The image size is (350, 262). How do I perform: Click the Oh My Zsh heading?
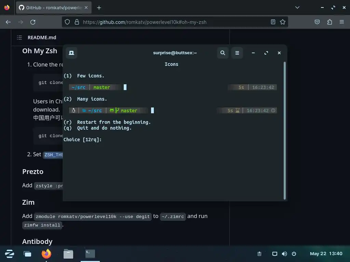(40, 51)
